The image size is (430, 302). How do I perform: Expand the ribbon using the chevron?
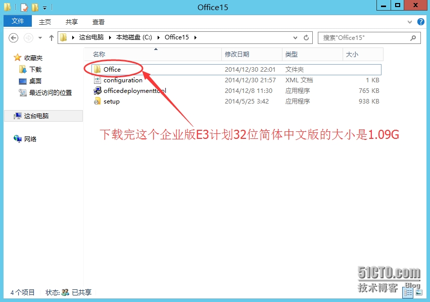(x=410, y=22)
